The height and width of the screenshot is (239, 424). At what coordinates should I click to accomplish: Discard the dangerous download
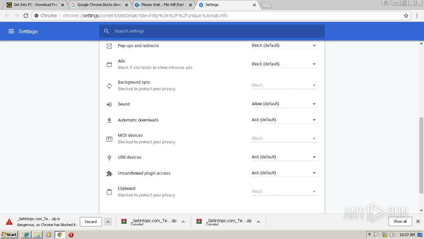pos(91,222)
